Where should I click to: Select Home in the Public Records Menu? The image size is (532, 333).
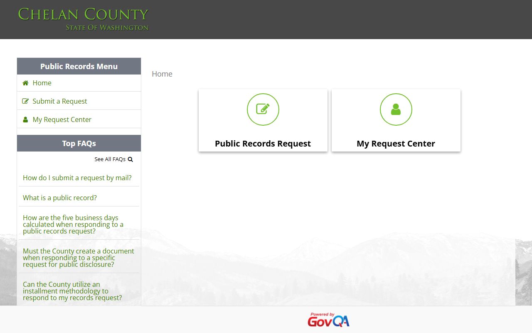point(42,83)
